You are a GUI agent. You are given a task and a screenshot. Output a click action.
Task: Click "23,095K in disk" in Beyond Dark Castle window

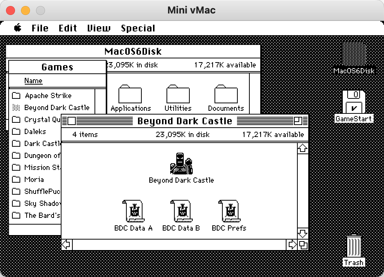click(x=183, y=134)
